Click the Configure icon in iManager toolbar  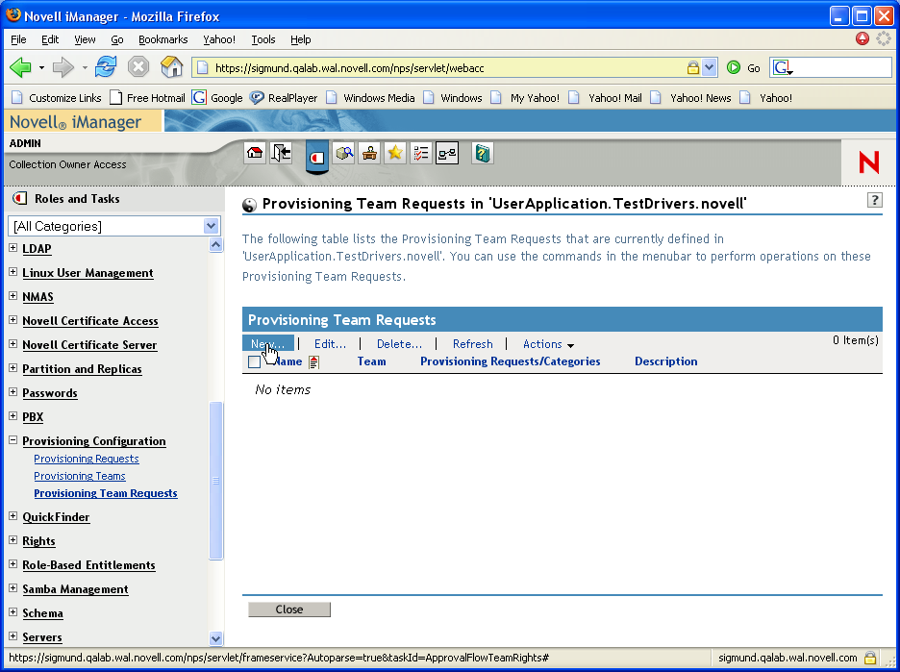(369, 153)
